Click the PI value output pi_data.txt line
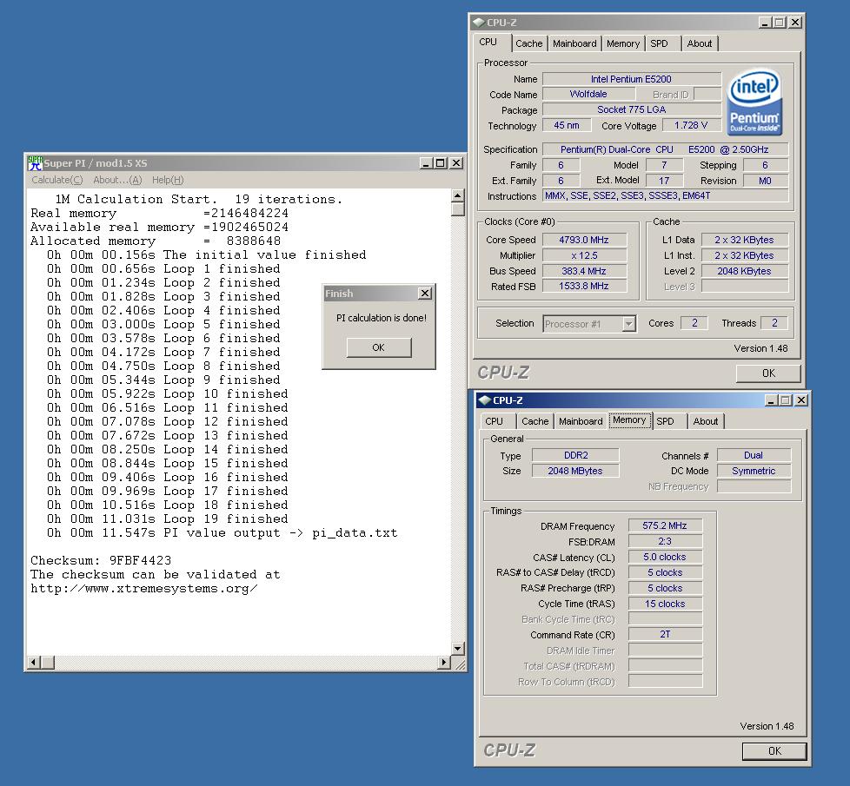850x786 pixels. (222, 533)
